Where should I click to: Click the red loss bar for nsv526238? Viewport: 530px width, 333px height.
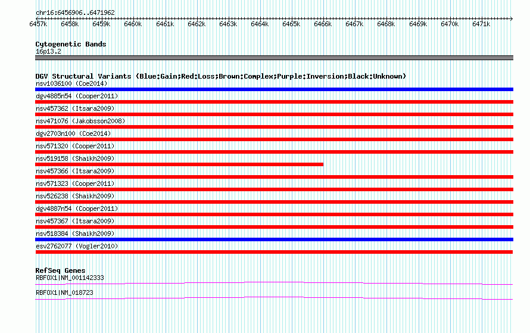274,202
